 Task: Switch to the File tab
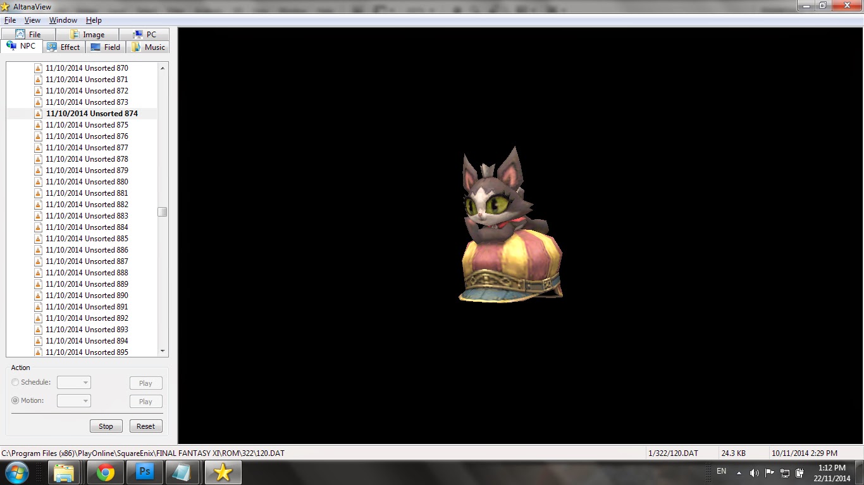tap(28, 35)
